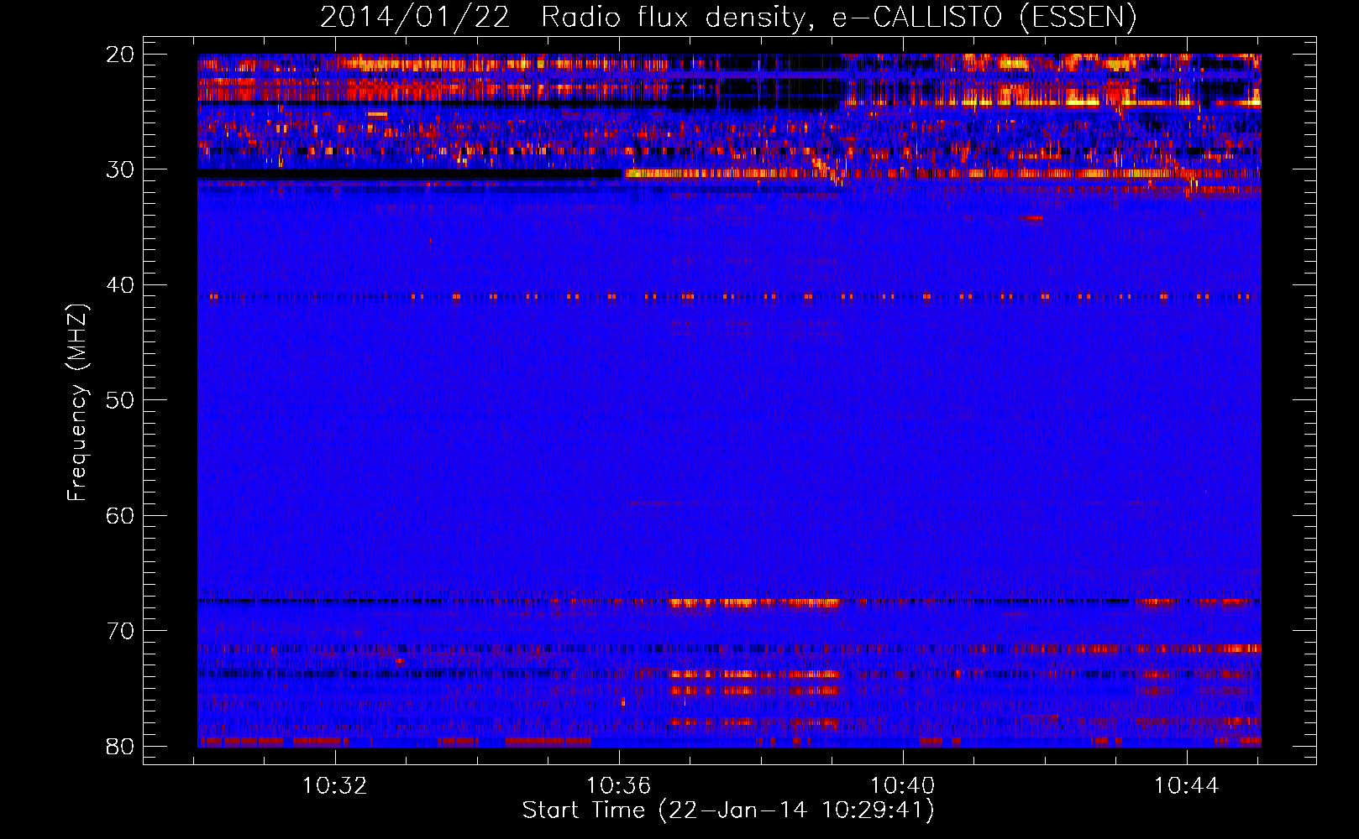Click the 30 frequency tick label
The height and width of the screenshot is (839, 1359).
[x=120, y=169]
